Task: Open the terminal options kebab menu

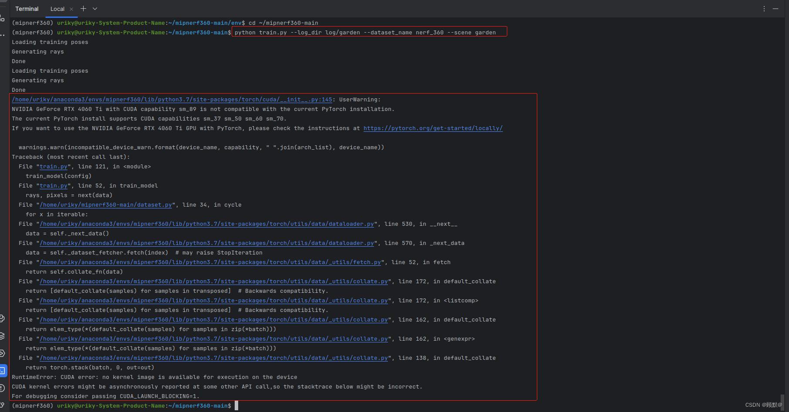Action: (x=763, y=8)
